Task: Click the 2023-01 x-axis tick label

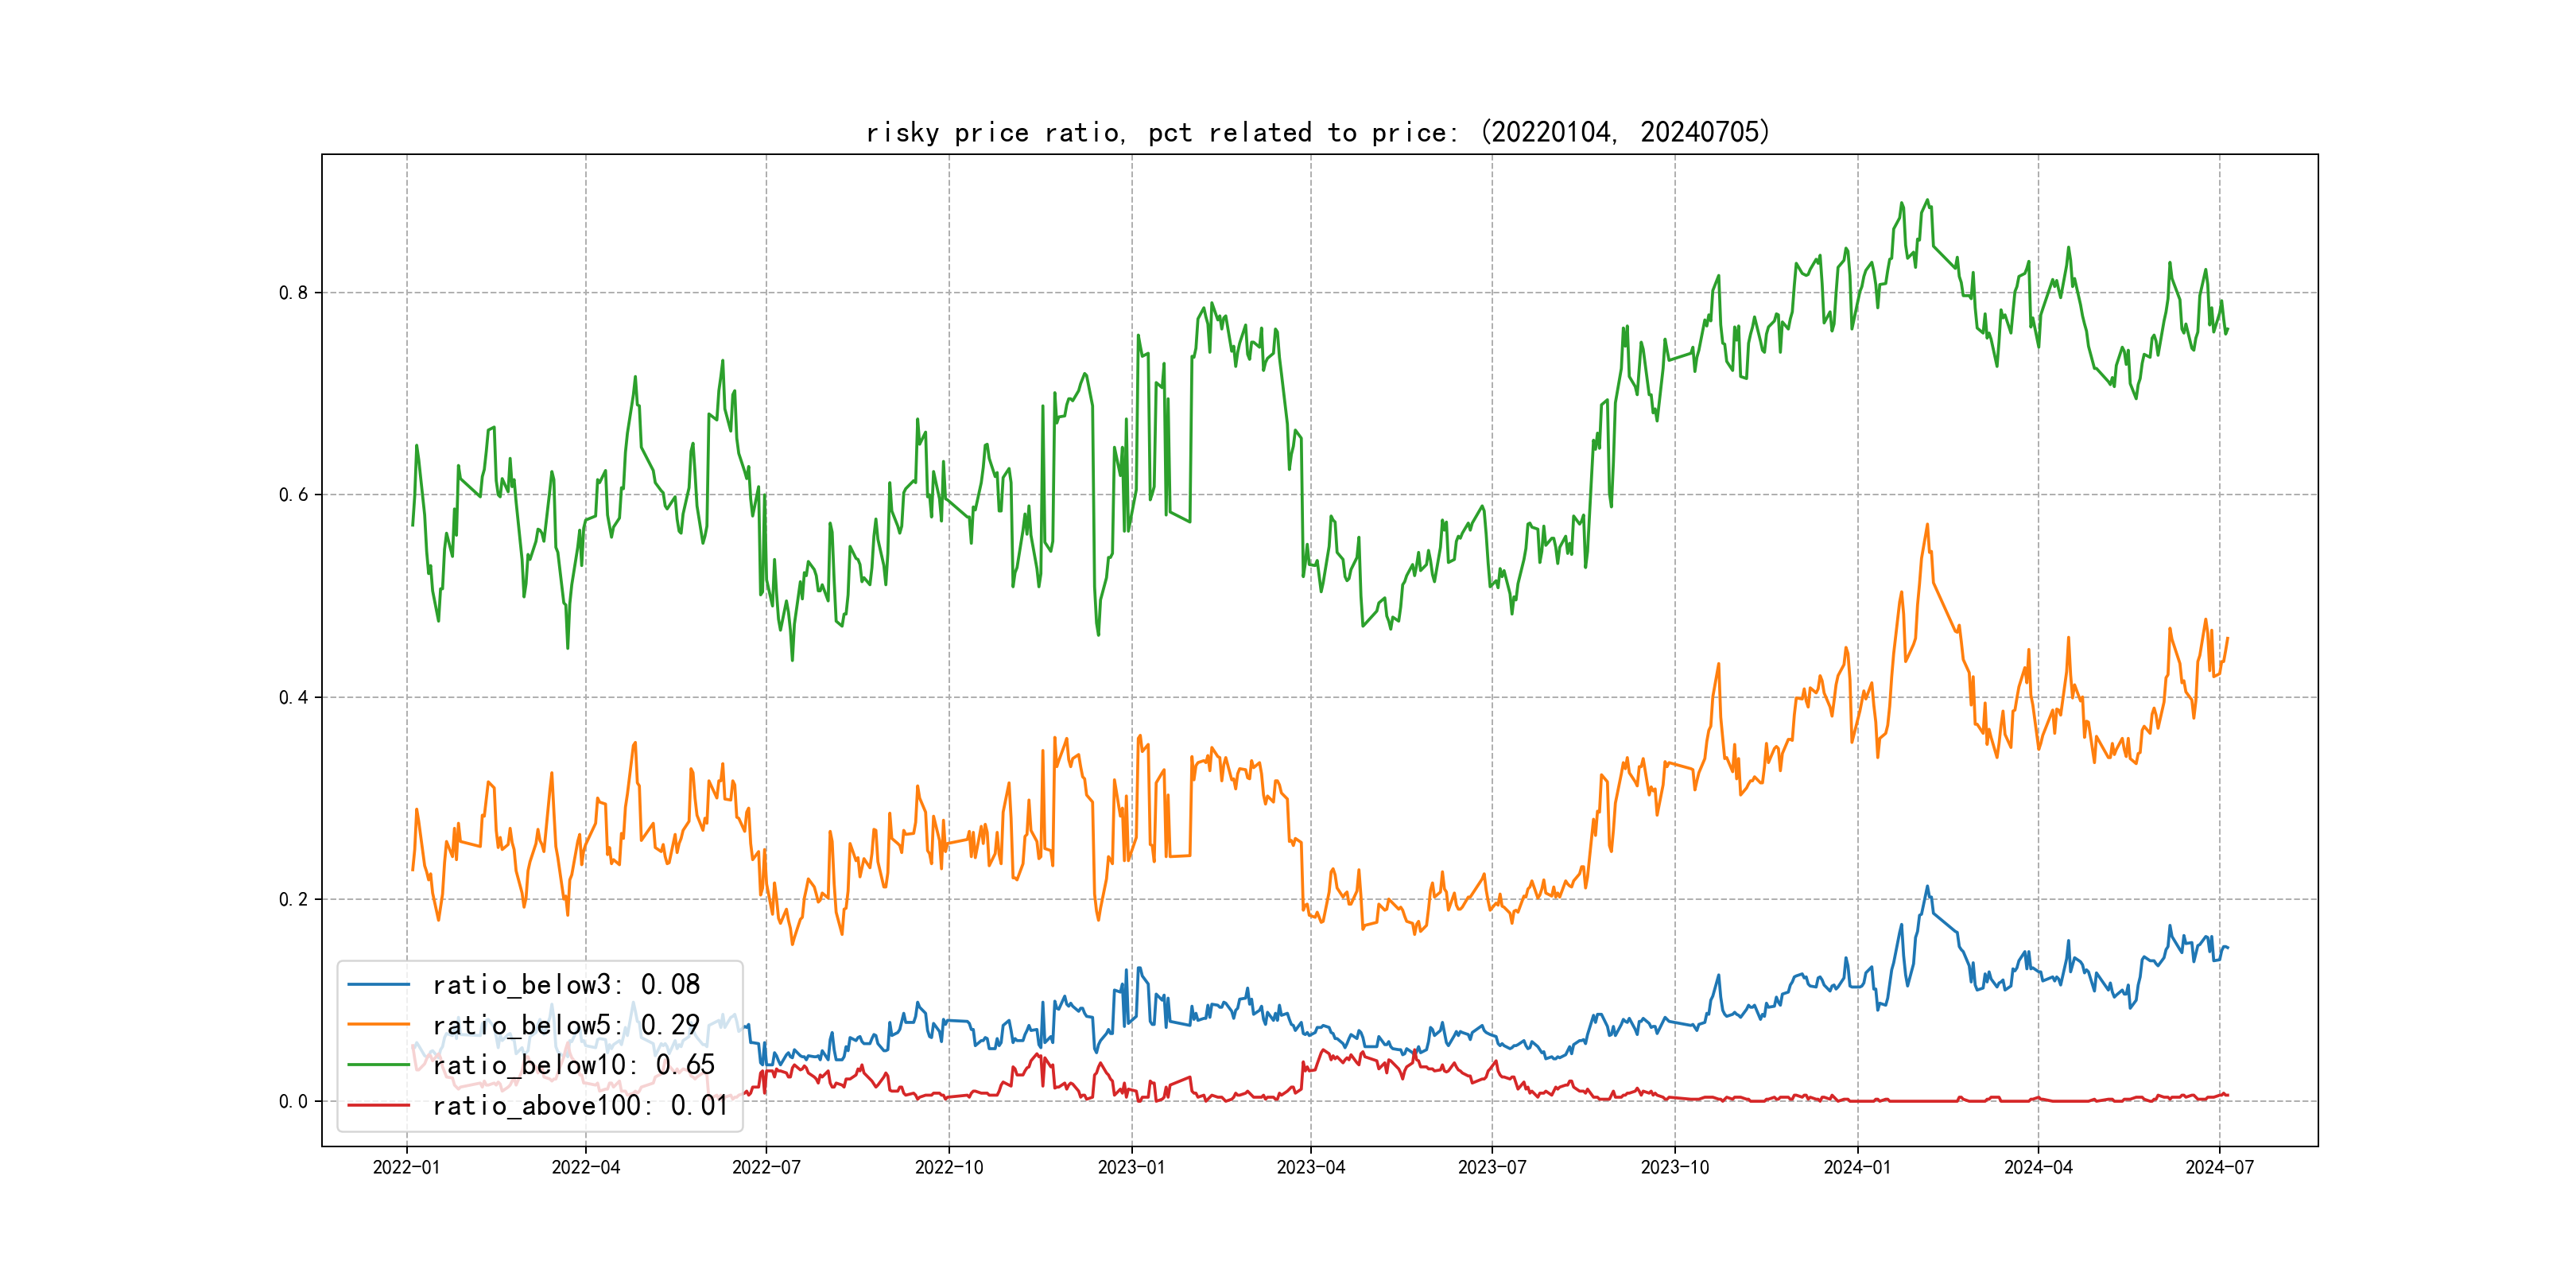Action: [1131, 1167]
